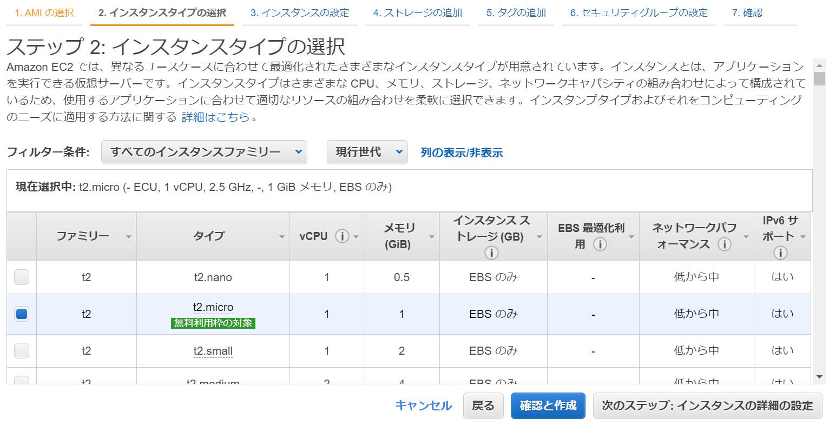Follow the 詳細はこちら link
This screenshot has width=829, height=425.
(x=216, y=117)
